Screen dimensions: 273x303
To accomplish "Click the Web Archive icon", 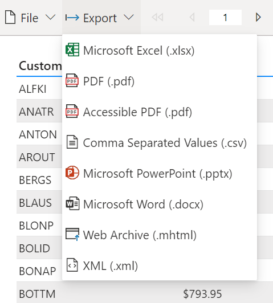I will 72,234.
